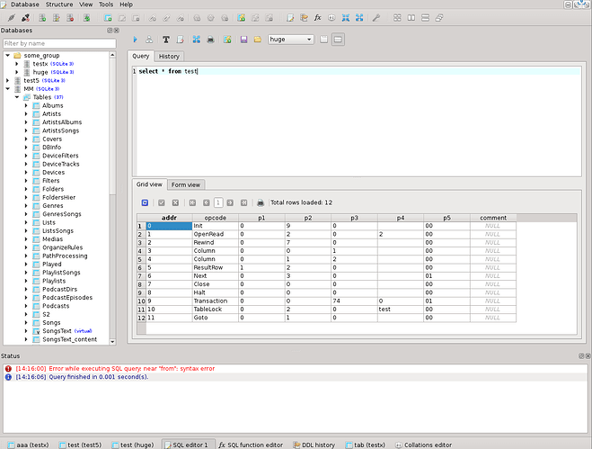Viewport: 592px width, 449px height.
Task: Switch to the DDL history window in the taskbar
Action: tap(314, 445)
